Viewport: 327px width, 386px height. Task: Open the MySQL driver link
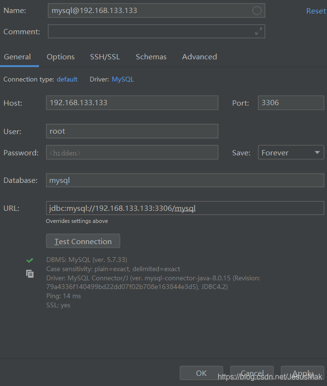coord(123,79)
